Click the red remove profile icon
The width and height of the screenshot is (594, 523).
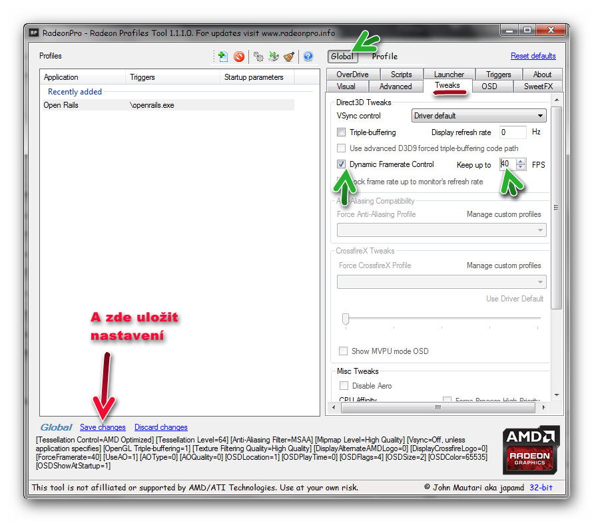tap(238, 57)
